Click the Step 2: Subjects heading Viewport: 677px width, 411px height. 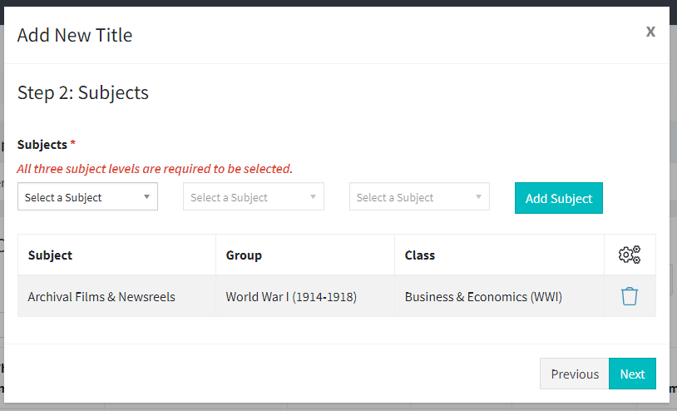[83, 93]
